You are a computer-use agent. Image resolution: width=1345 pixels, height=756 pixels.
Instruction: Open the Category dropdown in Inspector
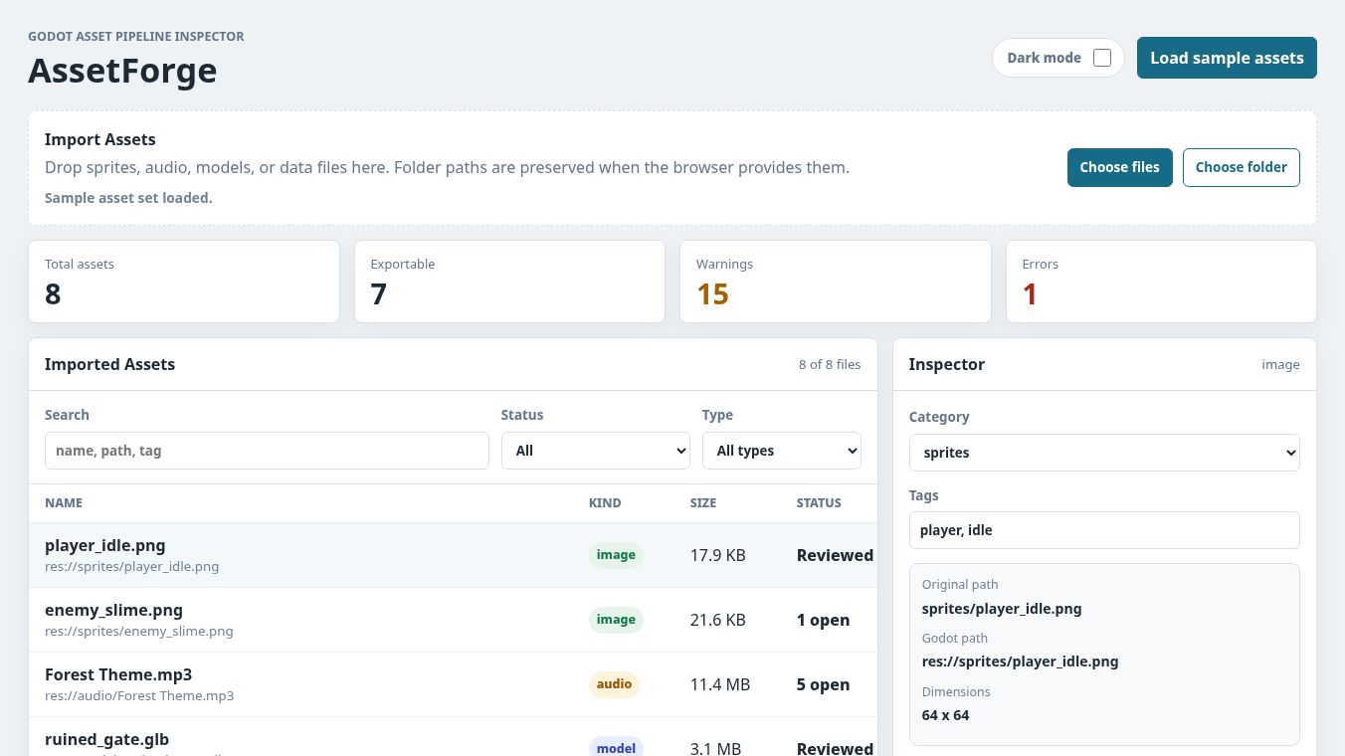tap(1104, 453)
